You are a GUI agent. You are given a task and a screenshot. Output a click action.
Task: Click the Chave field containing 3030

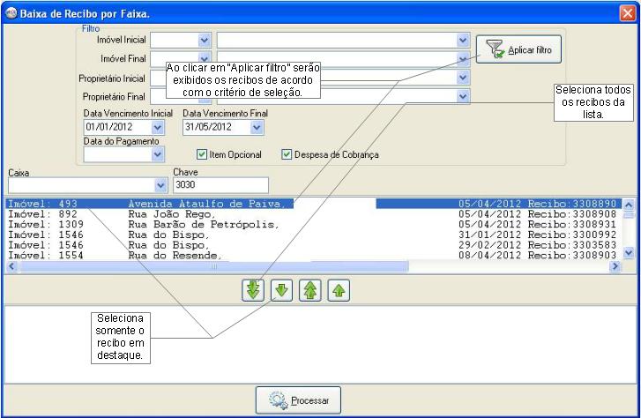click(x=220, y=185)
